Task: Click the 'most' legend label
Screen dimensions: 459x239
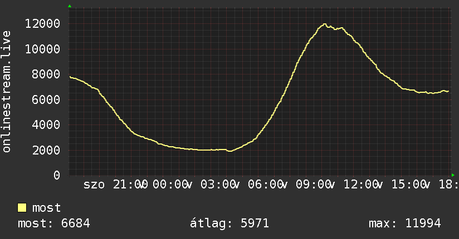Action: point(46,208)
